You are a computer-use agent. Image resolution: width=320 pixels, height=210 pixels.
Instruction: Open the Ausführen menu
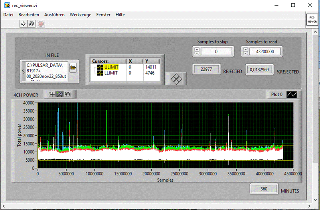click(54, 15)
